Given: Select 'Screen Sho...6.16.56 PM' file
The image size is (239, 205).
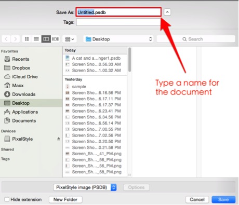Looking at the screenshot, I should [95, 92].
